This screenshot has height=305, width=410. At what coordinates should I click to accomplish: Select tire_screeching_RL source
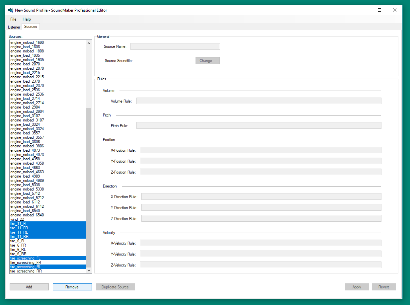coord(48,267)
